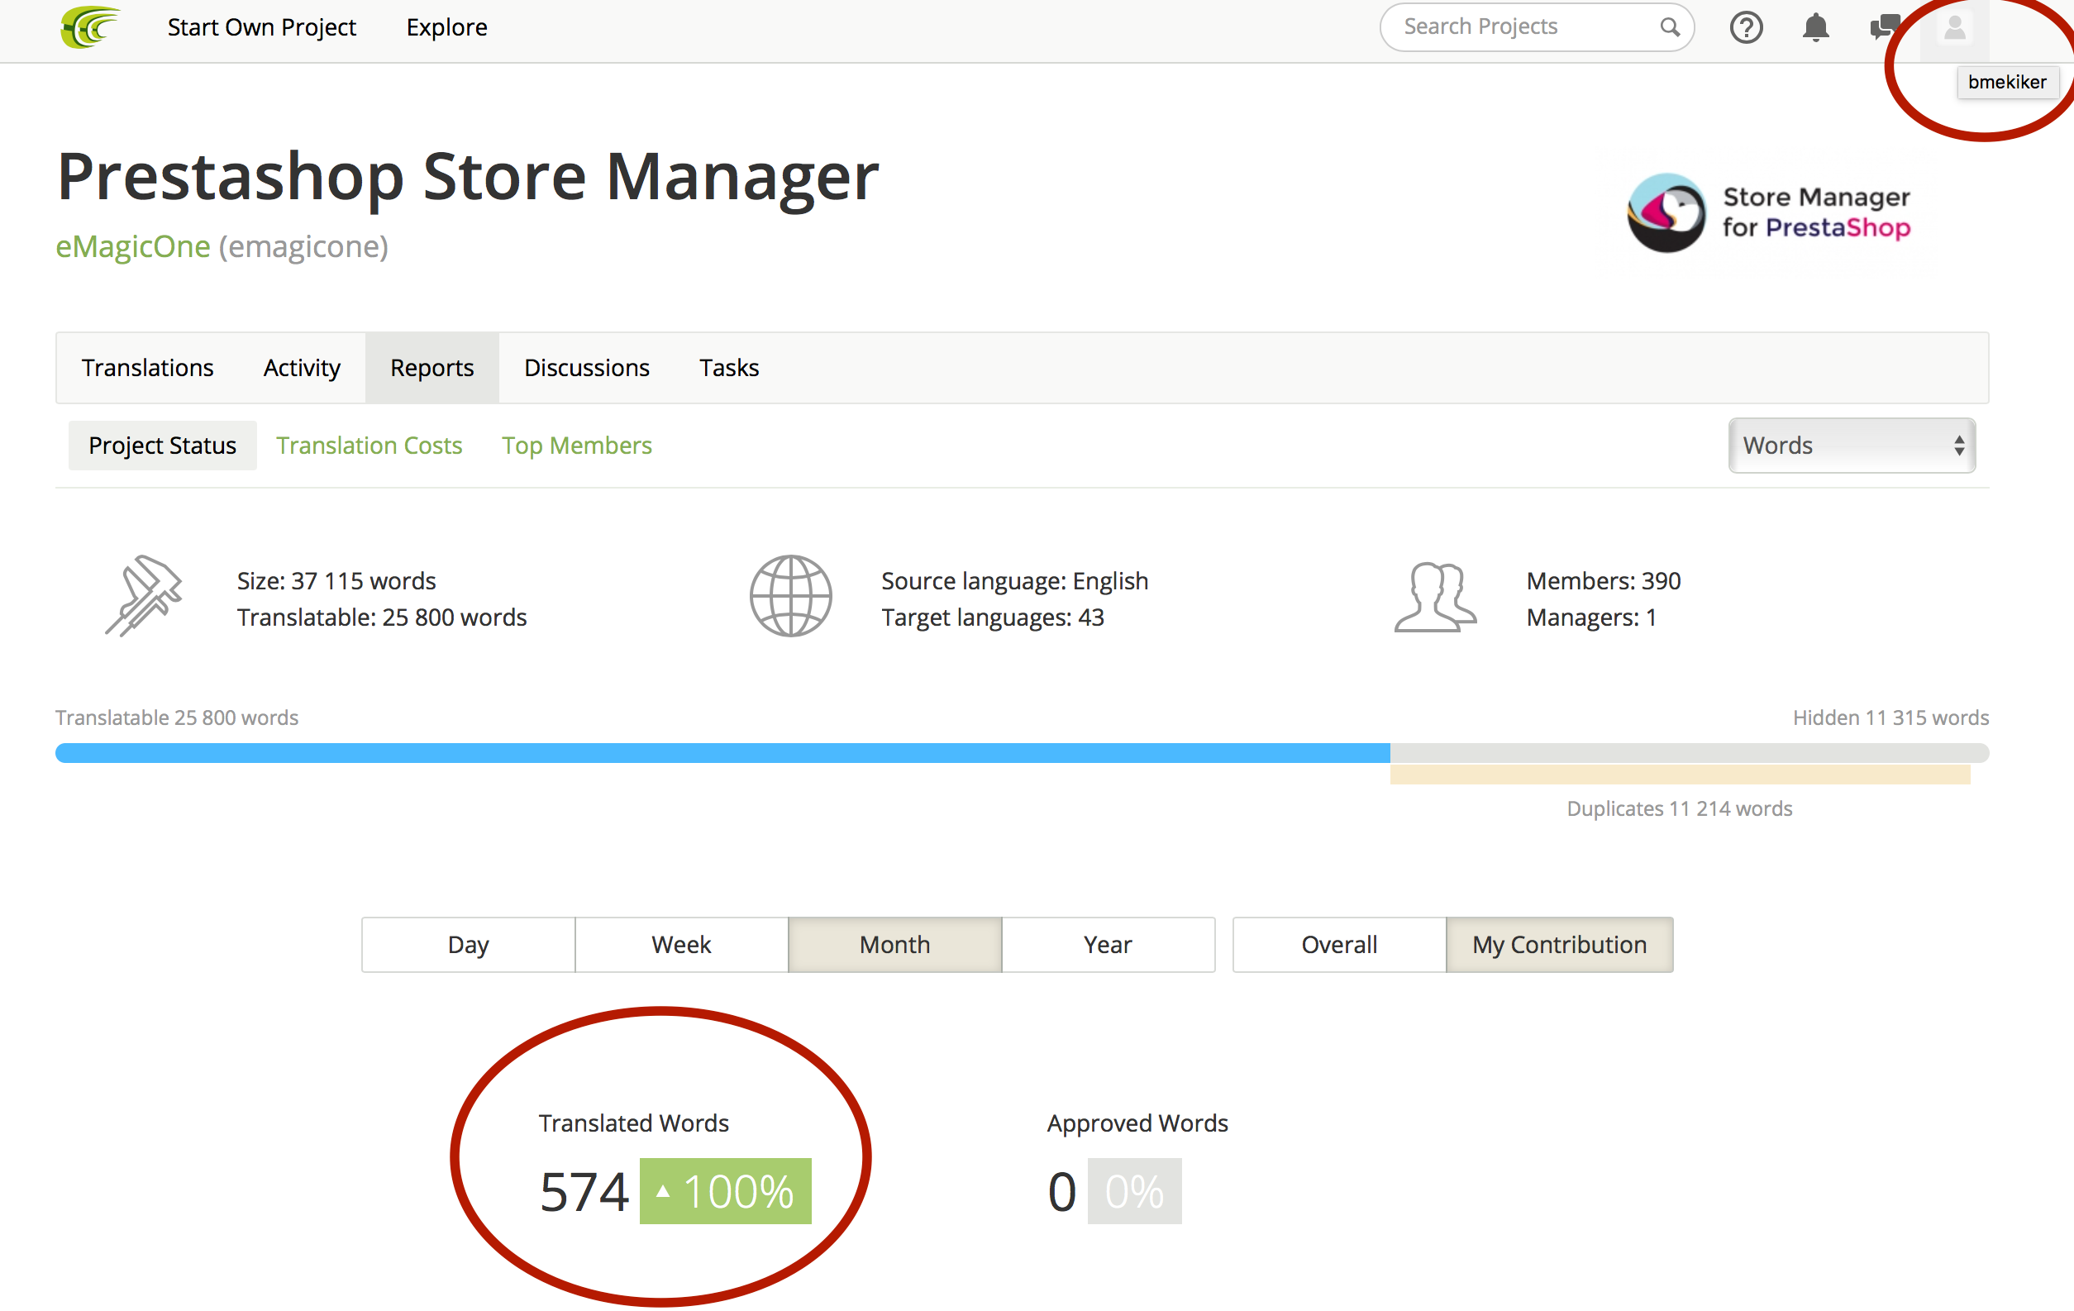The image size is (2074, 1311).
Task: Click the bmekiker username tooltip
Action: pyautogui.click(x=2007, y=82)
